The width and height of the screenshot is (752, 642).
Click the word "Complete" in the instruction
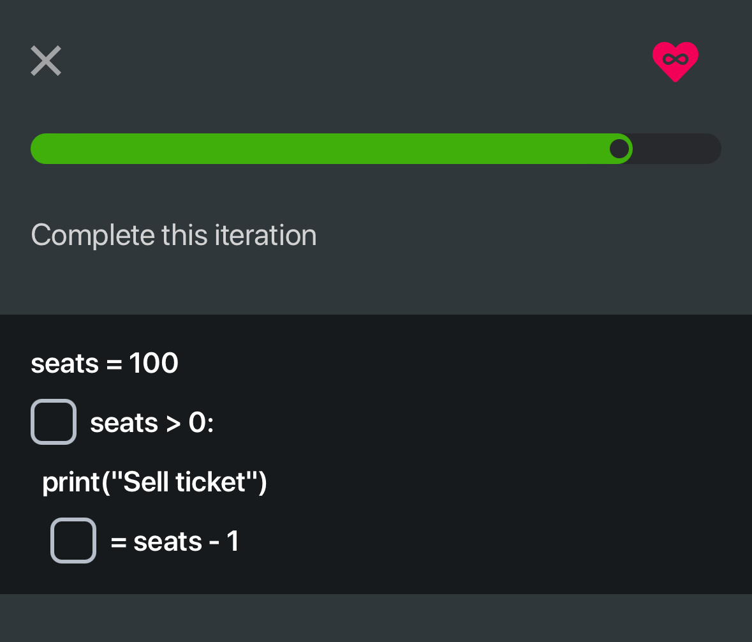click(92, 235)
